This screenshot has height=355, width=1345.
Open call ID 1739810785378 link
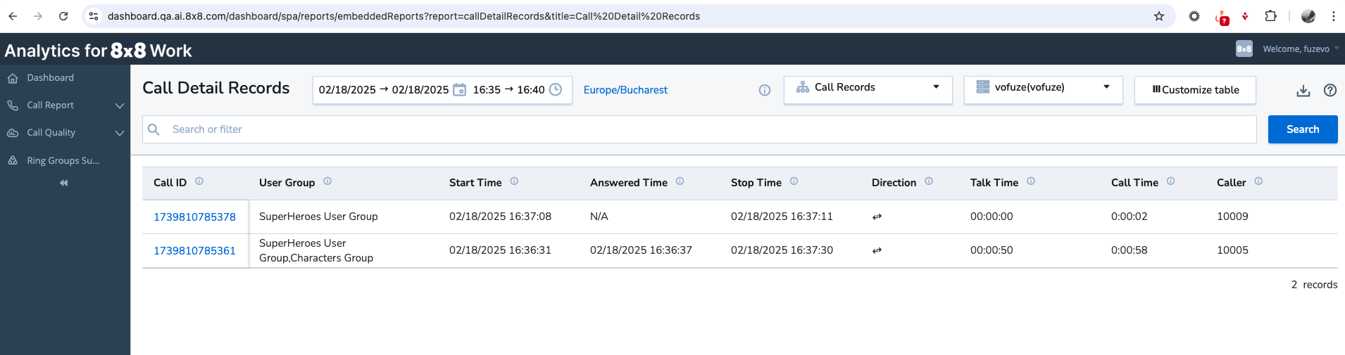tap(194, 217)
